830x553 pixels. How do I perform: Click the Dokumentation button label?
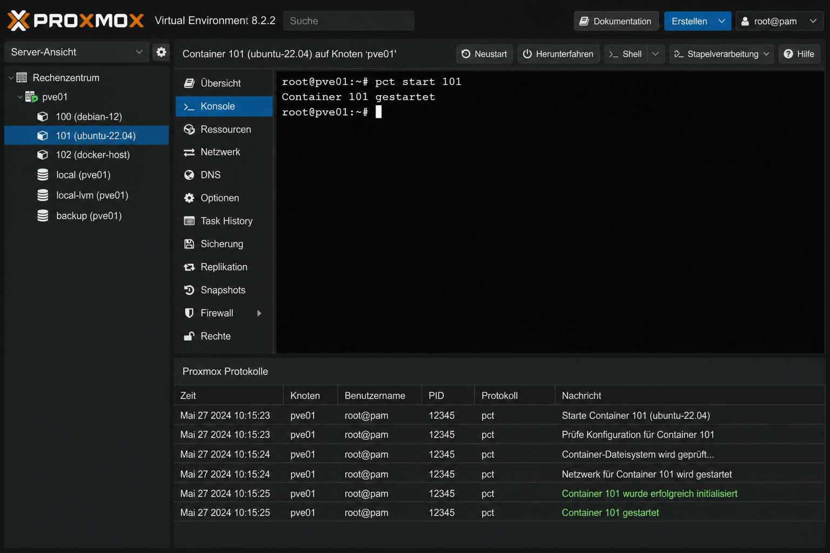[622, 21]
